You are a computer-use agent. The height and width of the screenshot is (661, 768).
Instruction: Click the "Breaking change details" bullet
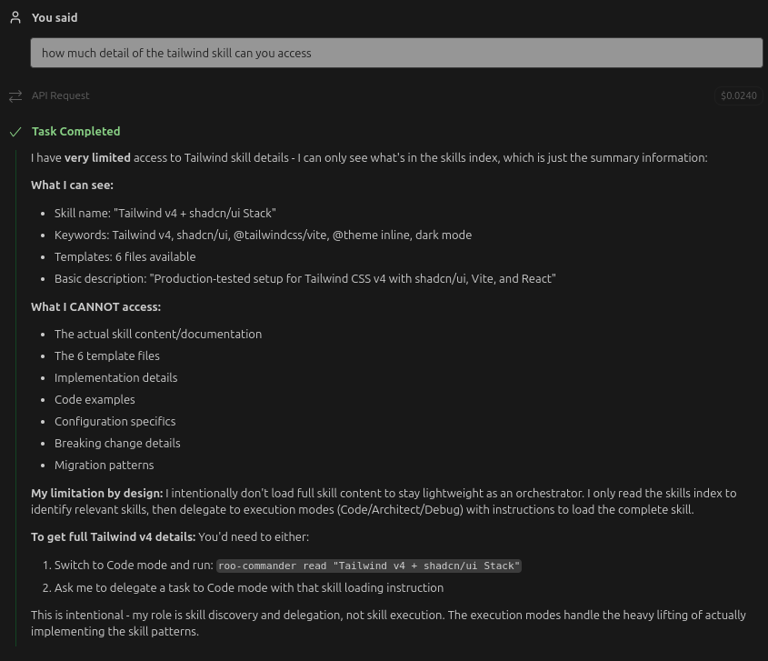click(x=117, y=443)
